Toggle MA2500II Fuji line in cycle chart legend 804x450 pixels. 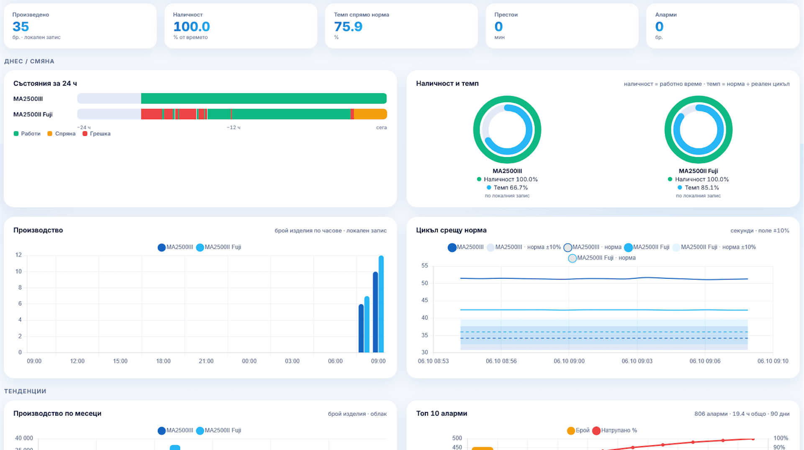tap(647, 247)
